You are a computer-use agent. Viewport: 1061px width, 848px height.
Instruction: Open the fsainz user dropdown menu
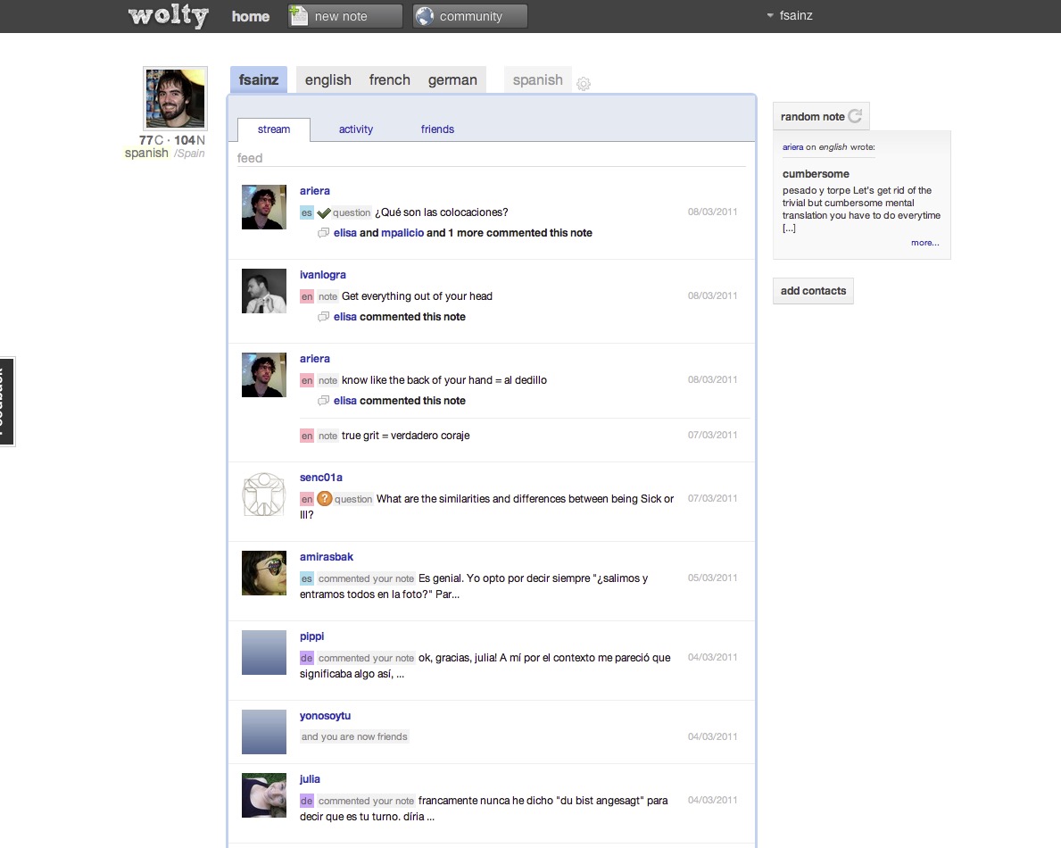[x=789, y=15]
